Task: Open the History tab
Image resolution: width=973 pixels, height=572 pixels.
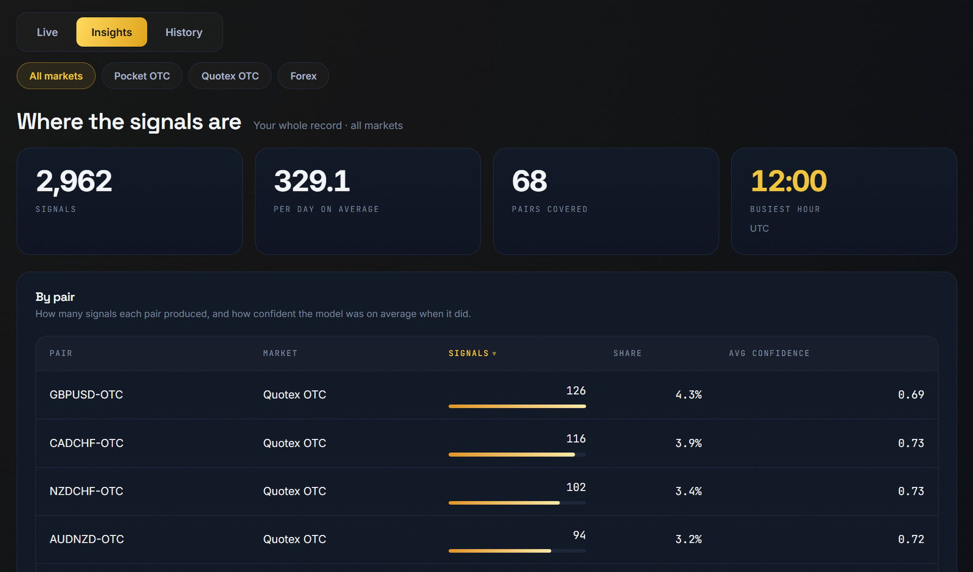Action: [x=184, y=32]
